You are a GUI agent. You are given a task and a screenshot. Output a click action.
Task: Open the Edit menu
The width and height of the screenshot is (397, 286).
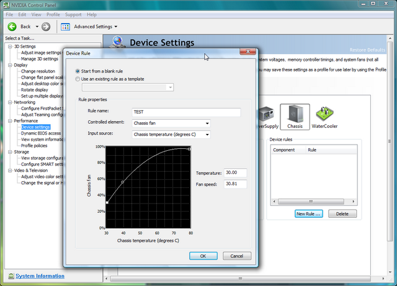coord(22,15)
